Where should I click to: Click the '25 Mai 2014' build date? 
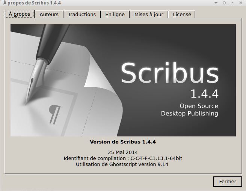pos(123,152)
